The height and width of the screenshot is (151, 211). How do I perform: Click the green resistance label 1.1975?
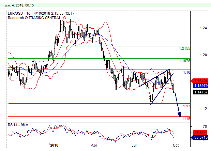[x=184, y=61]
